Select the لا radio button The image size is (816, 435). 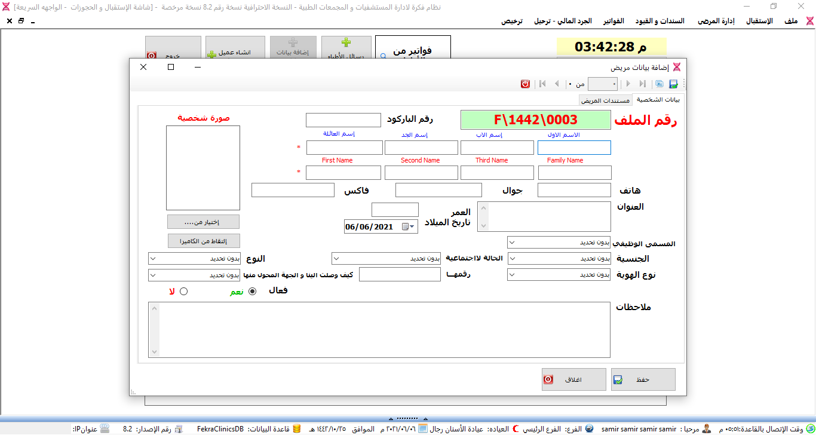(x=183, y=292)
